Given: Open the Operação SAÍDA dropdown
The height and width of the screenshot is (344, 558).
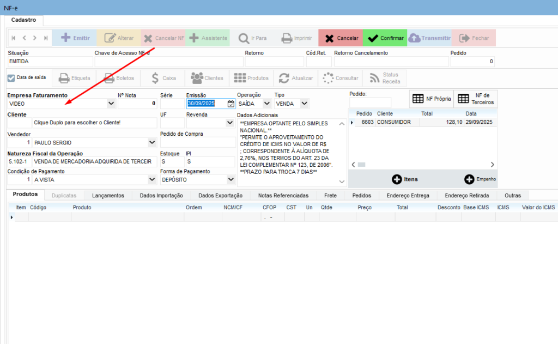Looking at the screenshot, I should [x=266, y=104].
